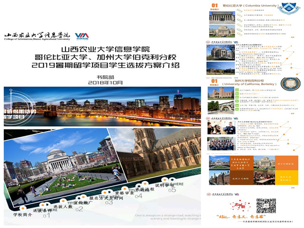Open the large Columbia library lawn photo

click(x=65, y=167)
